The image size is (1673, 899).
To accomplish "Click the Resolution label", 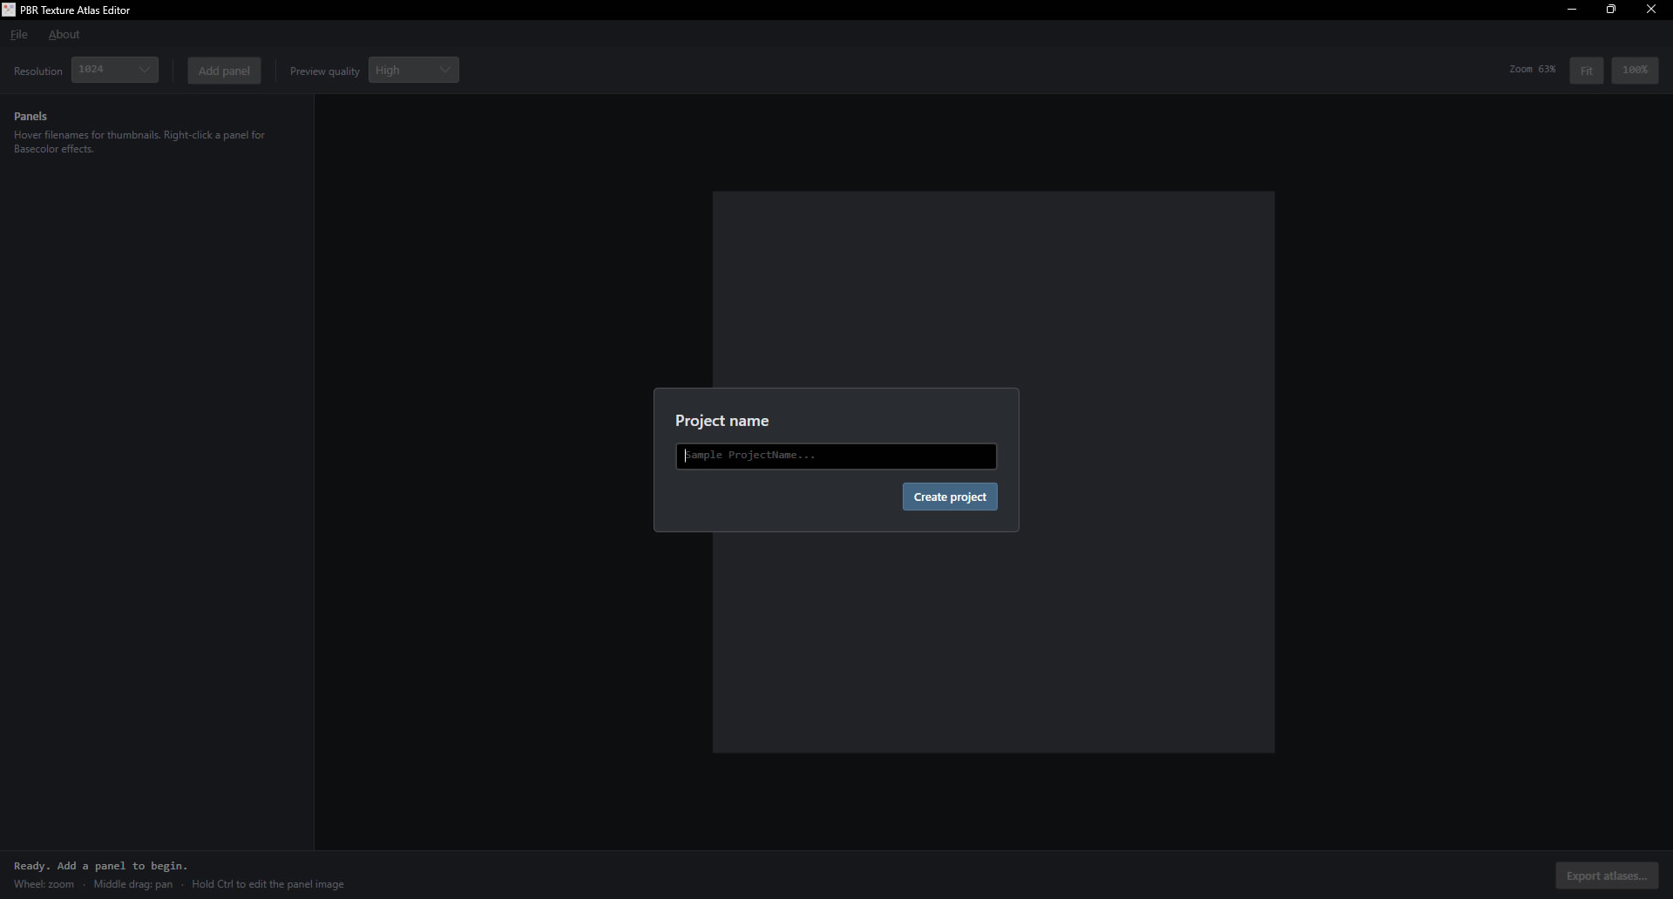I will [38, 71].
